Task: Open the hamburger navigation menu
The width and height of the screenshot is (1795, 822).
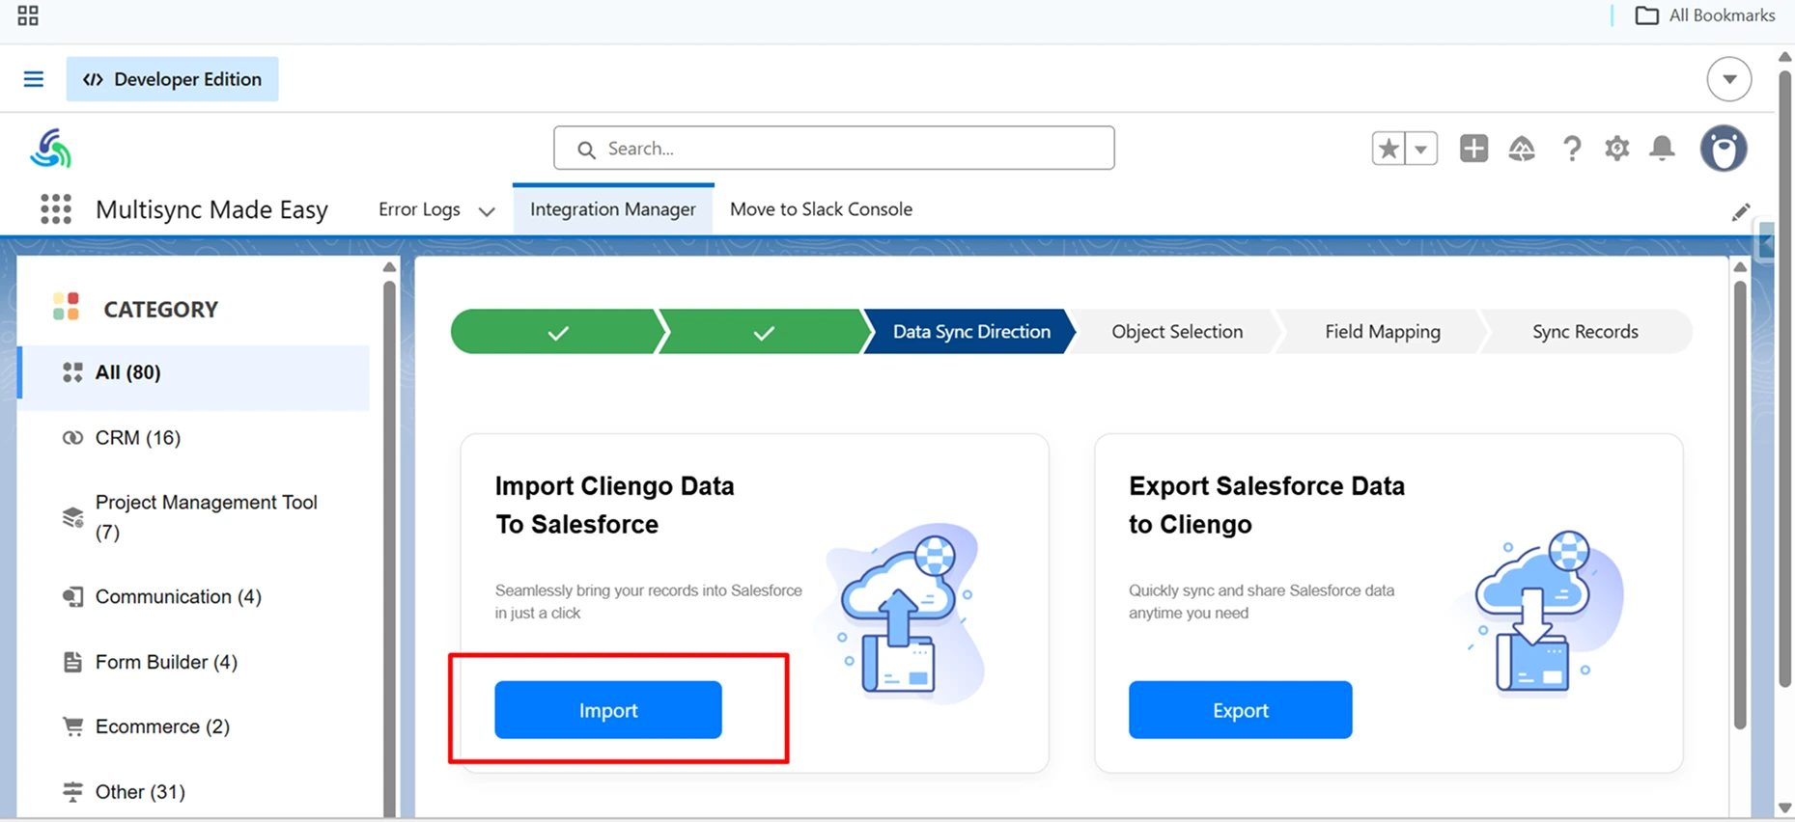Action: point(34,79)
